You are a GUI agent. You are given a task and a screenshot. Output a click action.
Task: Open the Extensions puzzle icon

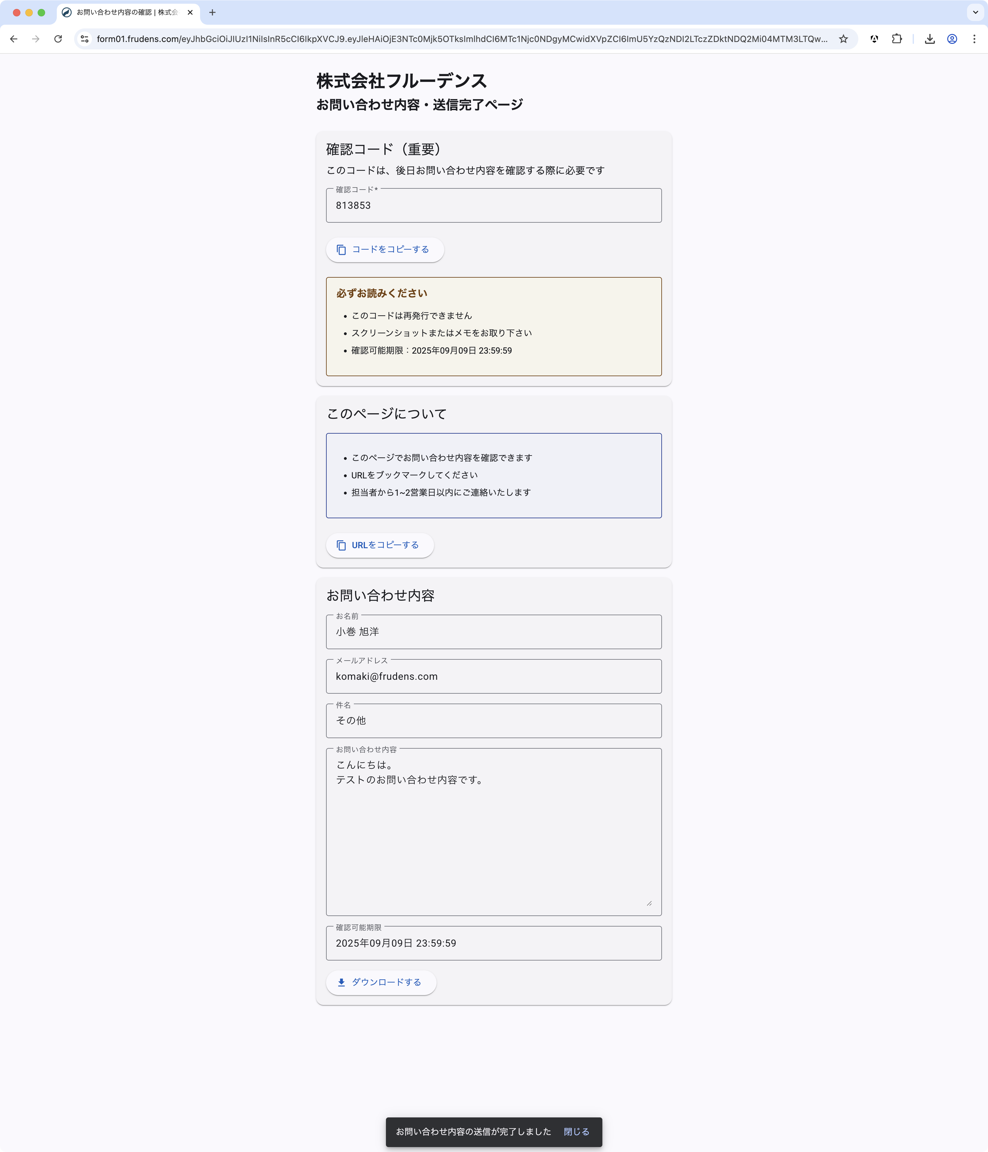click(896, 39)
